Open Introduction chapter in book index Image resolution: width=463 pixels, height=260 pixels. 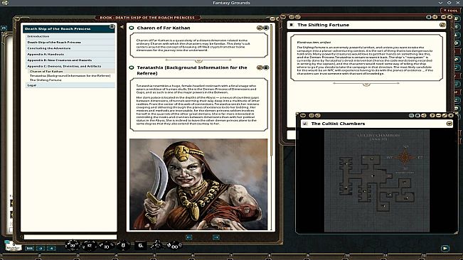(70, 36)
